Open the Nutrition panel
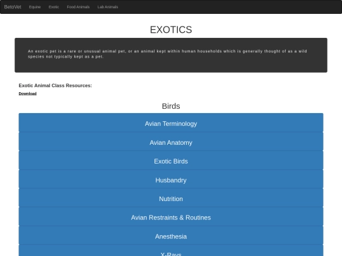This screenshot has height=256, width=342. pyautogui.click(x=171, y=198)
